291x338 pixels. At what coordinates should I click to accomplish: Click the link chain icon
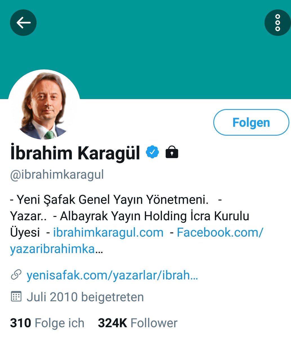(x=16, y=275)
